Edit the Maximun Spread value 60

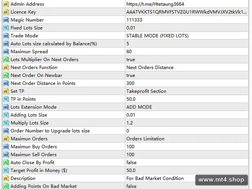tap(187, 52)
